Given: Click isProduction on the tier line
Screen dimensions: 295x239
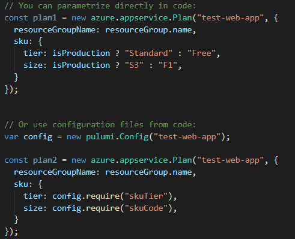Looking at the screenshot, I should [81, 53].
